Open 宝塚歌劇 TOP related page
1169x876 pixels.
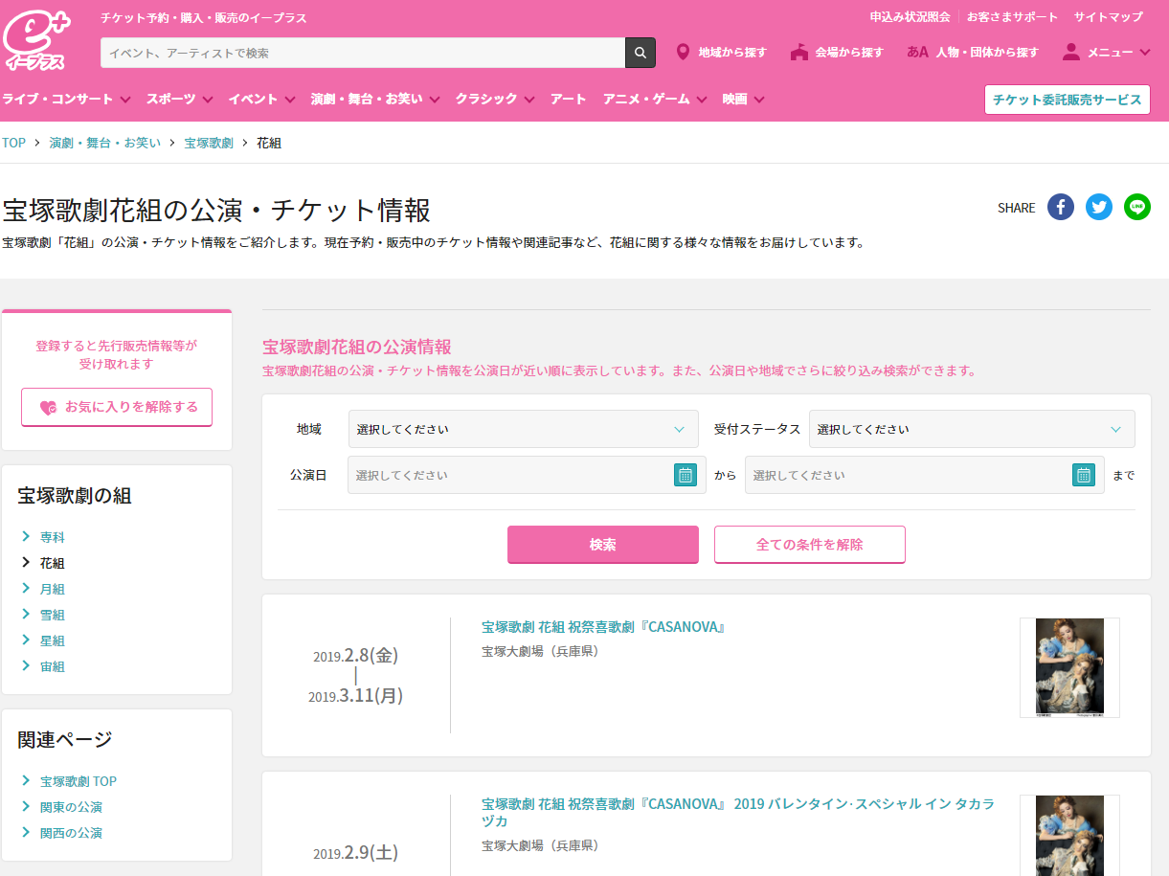tap(79, 781)
